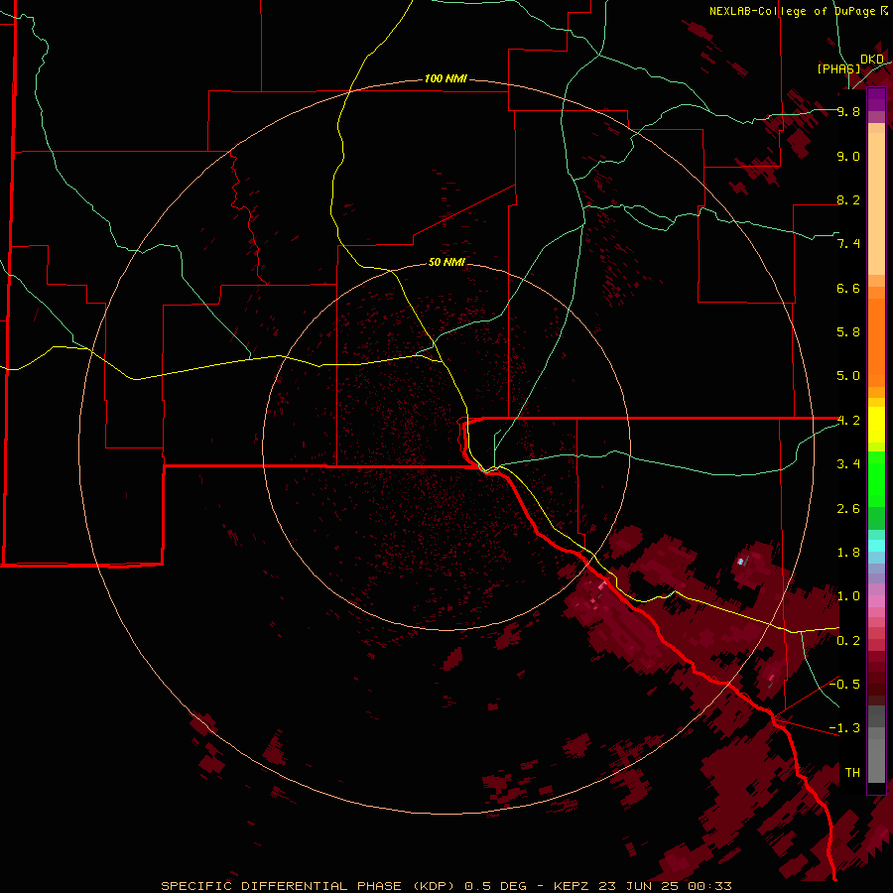Image resolution: width=893 pixels, height=893 pixels.
Task: Click the 8.2 scale value
Action: tap(848, 199)
